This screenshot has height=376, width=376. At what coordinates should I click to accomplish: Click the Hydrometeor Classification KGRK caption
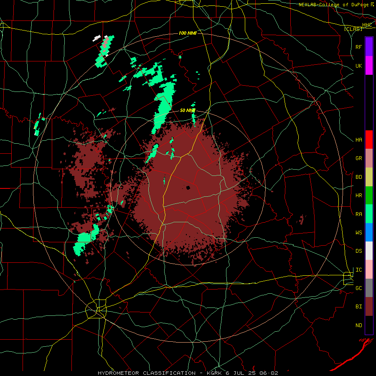[188, 373]
